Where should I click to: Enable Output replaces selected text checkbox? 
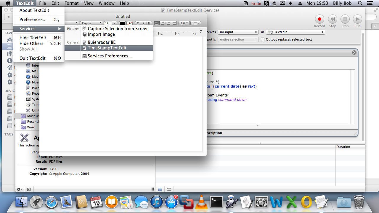coord(263,39)
